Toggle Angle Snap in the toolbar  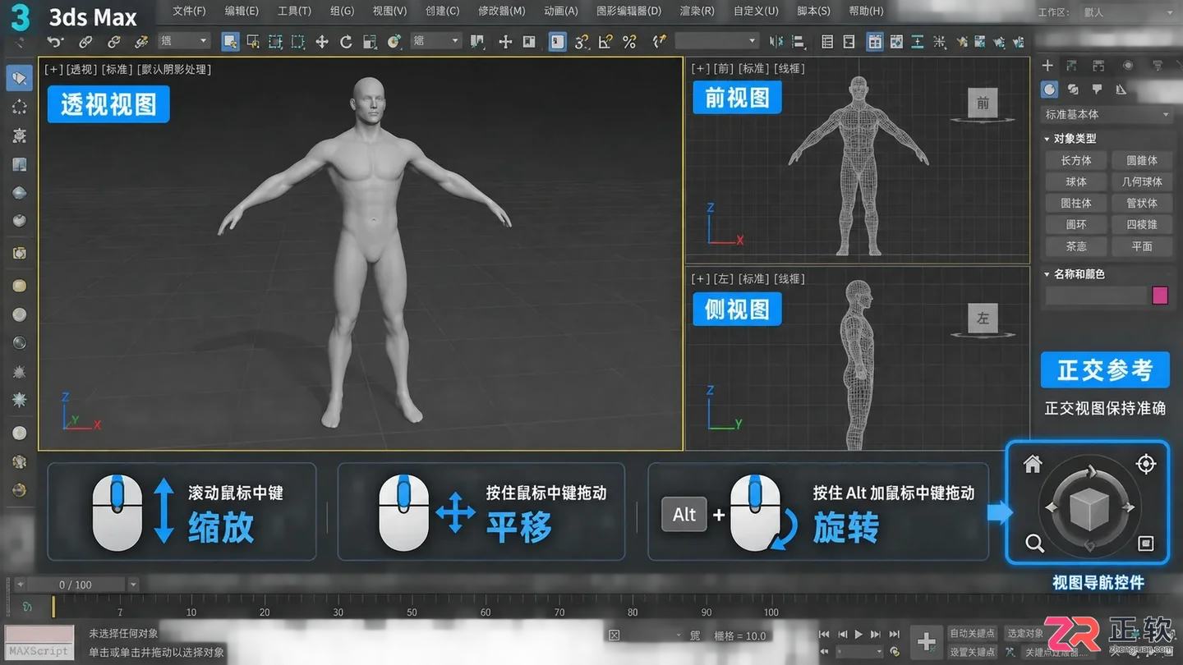pyautogui.click(x=605, y=41)
